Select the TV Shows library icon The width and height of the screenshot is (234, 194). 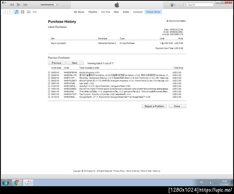click(x=28, y=12)
